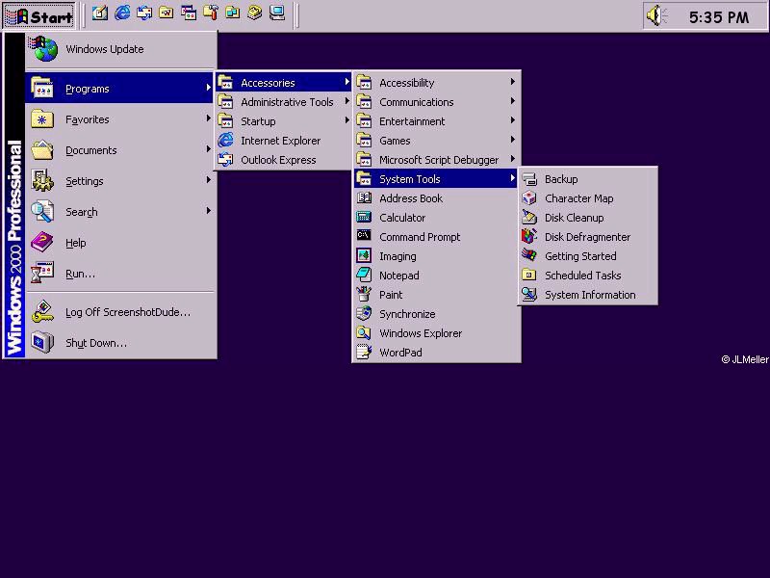
Task: Open the Calculator icon in Accessories
Action: (364, 218)
